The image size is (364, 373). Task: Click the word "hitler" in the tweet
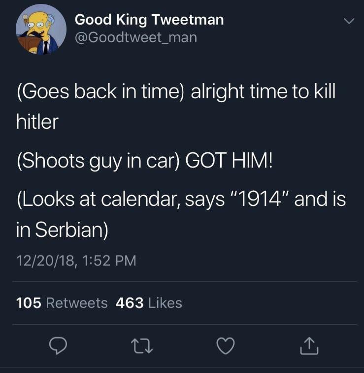click(x=37, y=121)
